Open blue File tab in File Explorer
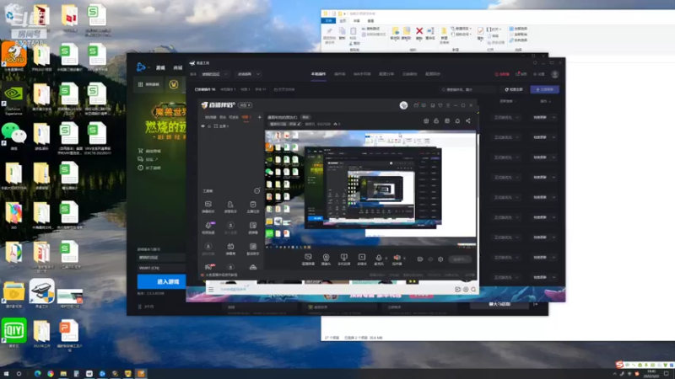 click(x=329, y=20)
